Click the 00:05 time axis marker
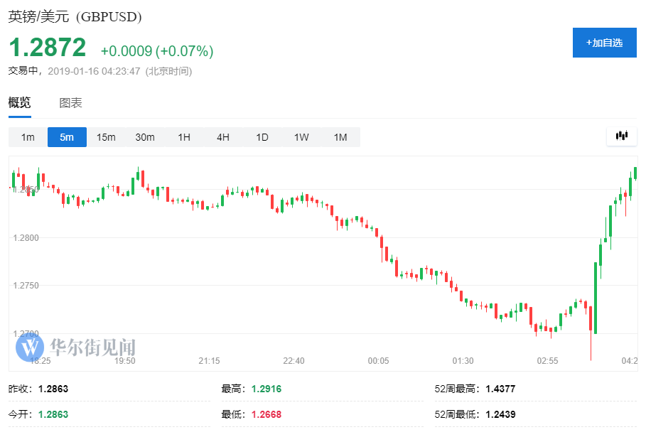Image resolution: width=646 pixels, height=442 pixels. point(378,361)
